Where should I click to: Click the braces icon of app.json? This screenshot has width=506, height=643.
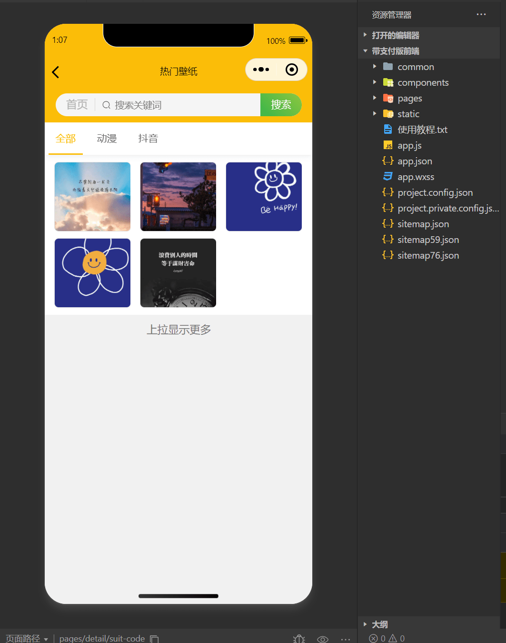388,161
